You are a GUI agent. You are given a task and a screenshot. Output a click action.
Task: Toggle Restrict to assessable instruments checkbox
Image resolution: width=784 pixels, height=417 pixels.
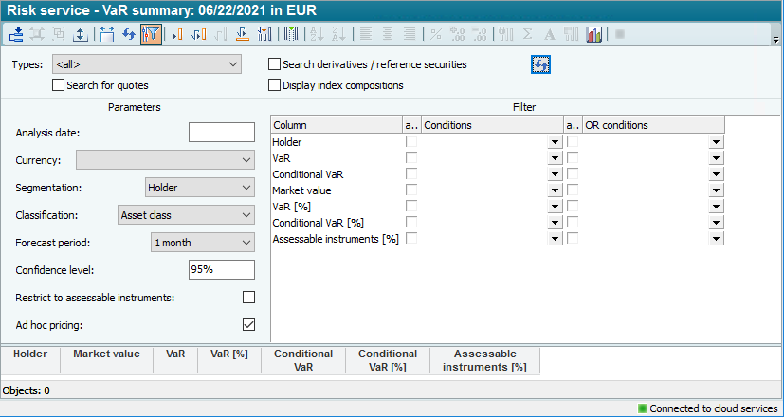[248, 298]
